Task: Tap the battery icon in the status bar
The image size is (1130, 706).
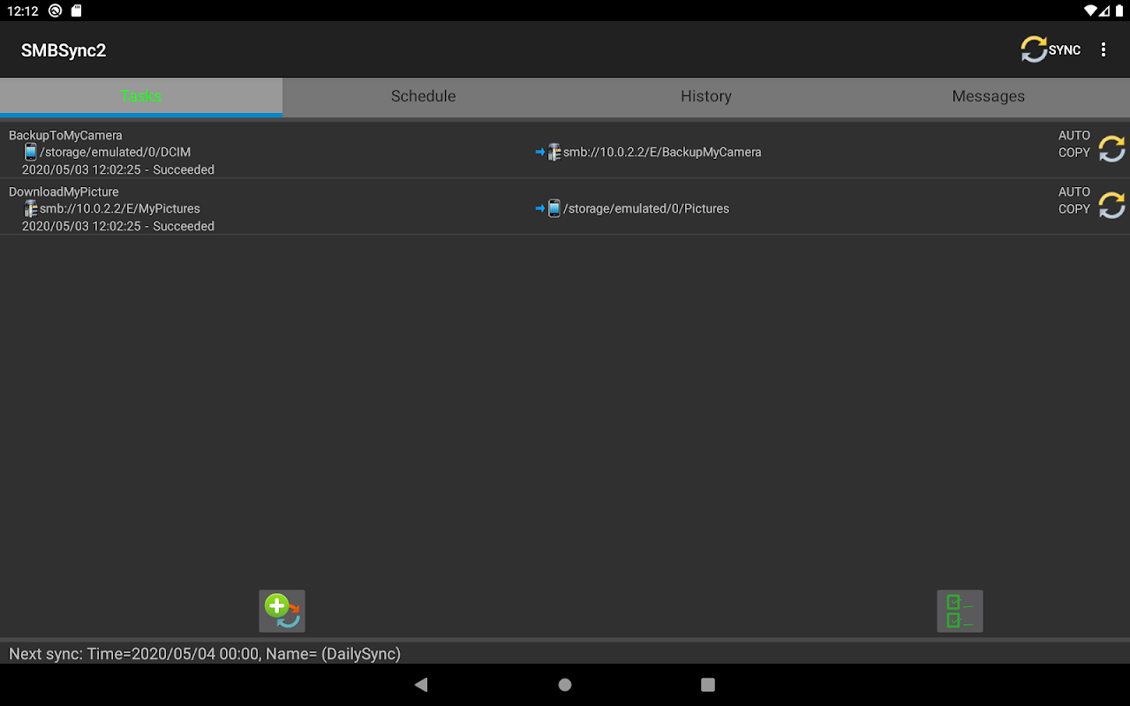Action: click(1119, 11)
